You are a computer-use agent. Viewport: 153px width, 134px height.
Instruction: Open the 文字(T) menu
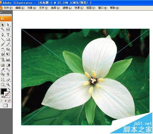(x=43, y=8)
